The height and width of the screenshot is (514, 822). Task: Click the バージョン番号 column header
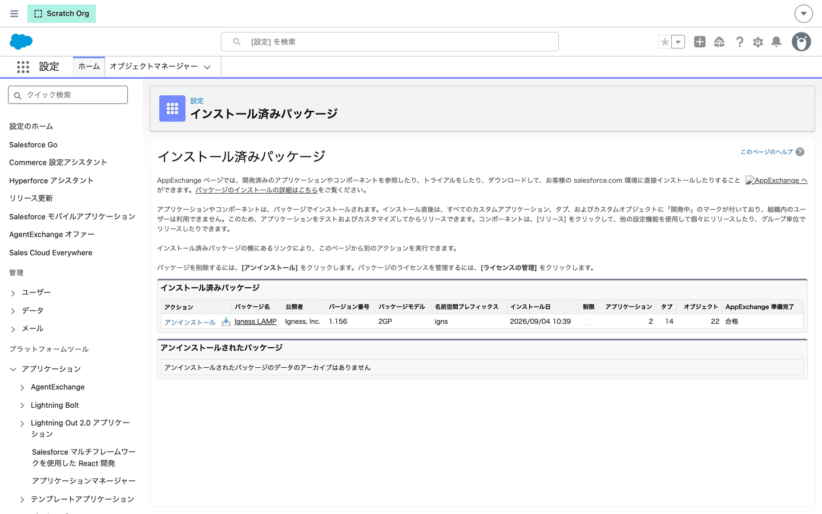click(349, 307)
